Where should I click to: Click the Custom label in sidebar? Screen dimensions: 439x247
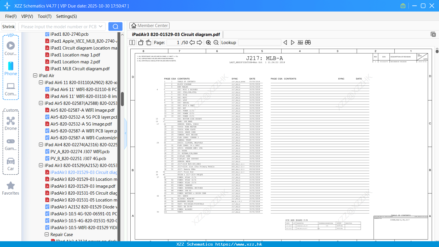pyautogui.click(x=11, y=110)
